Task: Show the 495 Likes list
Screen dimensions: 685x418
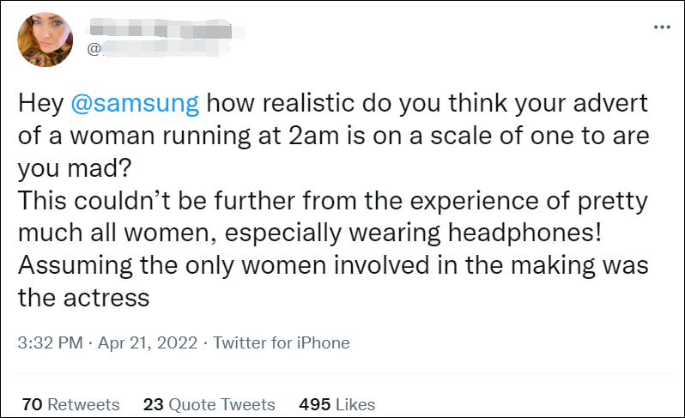Action: tap(336, 404)
